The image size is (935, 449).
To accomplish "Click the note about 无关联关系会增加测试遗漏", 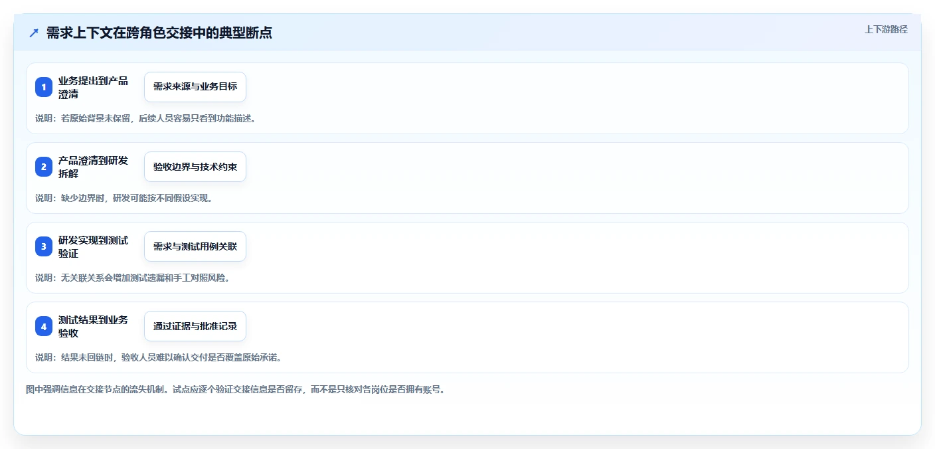I will pyautogui.click(x=132, y=278).
